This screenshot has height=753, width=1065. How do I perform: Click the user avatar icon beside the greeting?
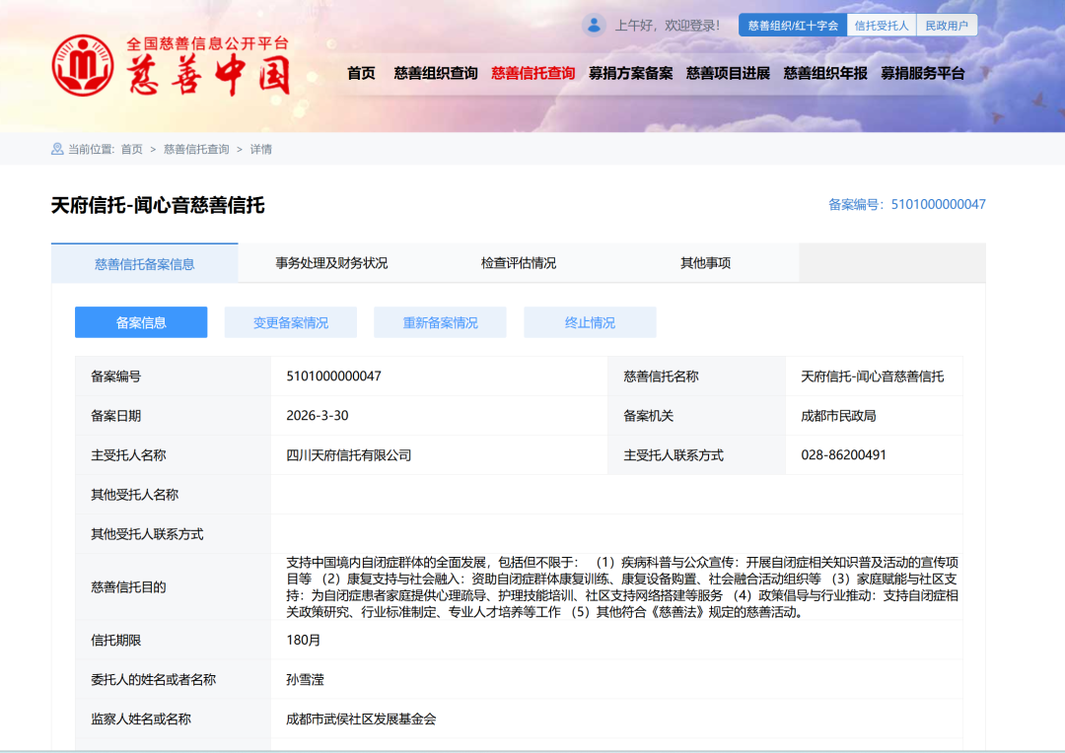point(594,25)
